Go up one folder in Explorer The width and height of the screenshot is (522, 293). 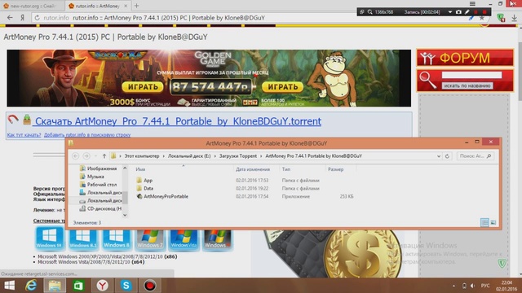(x=104, y=155)
